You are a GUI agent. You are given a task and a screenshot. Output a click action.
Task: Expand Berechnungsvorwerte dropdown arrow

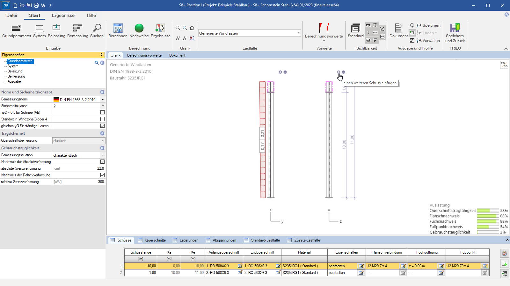[324, 41]
